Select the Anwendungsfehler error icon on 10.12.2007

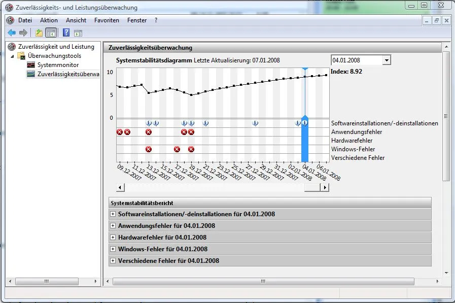[x=127, y=132]
